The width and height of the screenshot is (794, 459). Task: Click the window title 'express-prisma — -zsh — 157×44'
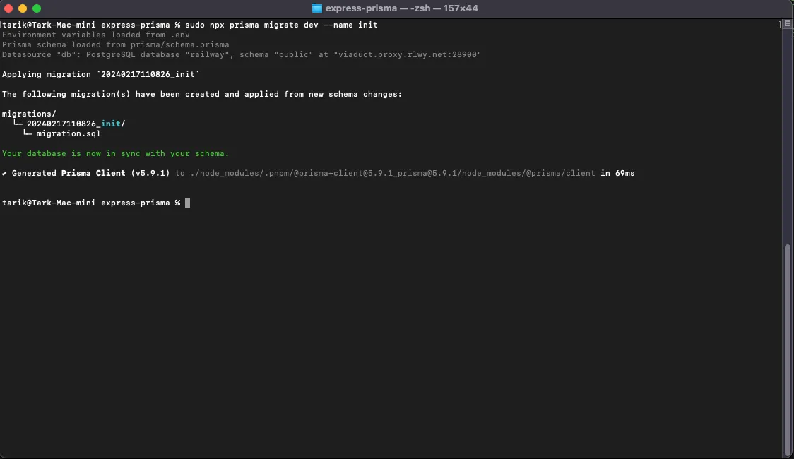(x=401, y=8)
